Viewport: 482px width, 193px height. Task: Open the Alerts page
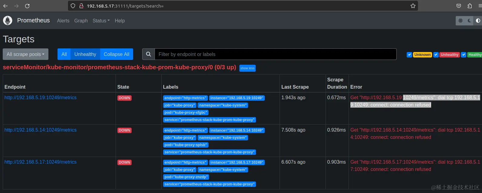63,21
